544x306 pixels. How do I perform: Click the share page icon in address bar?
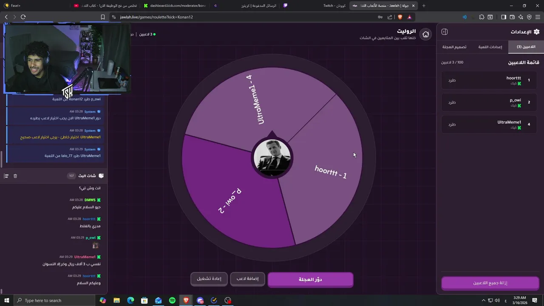click(390, 17)
